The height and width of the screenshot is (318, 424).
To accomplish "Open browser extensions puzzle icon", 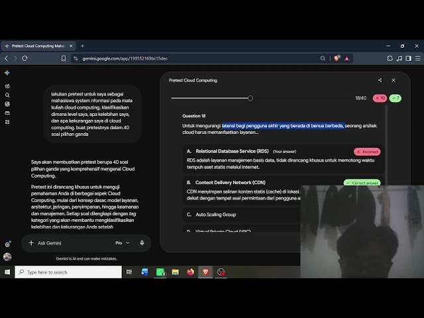I will [x=390, y=58].
